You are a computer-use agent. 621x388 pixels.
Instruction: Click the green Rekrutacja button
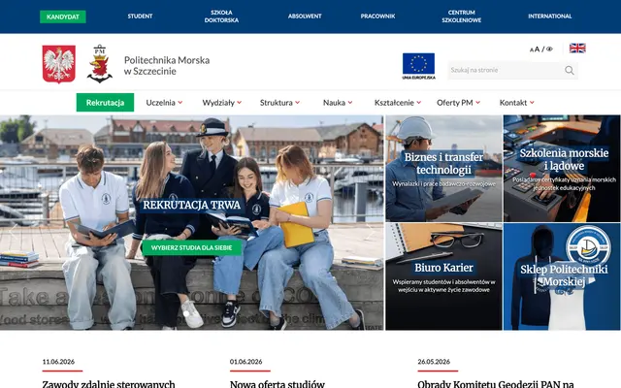click(x=105, y=103)
